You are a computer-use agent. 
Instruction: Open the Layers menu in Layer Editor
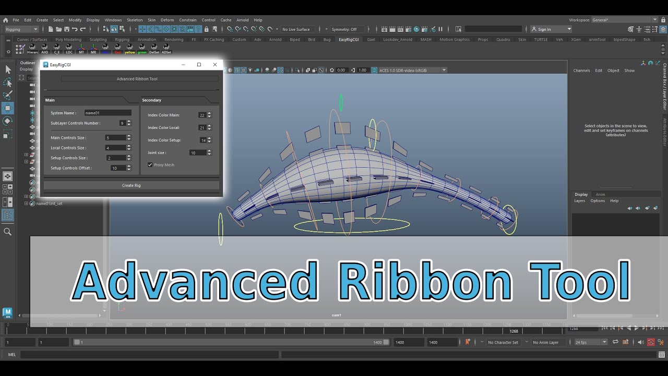click(580, 201)
